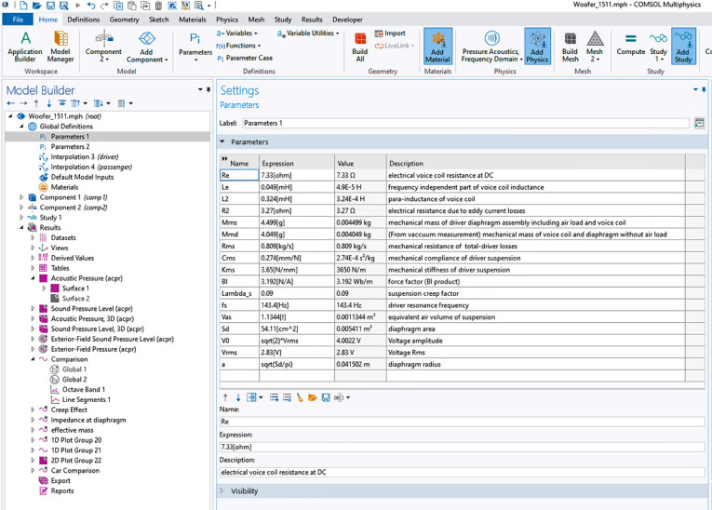Click Move Up arrow below parameters table
The height and width of the screenshot is (510, 712).
pos(225,397)
